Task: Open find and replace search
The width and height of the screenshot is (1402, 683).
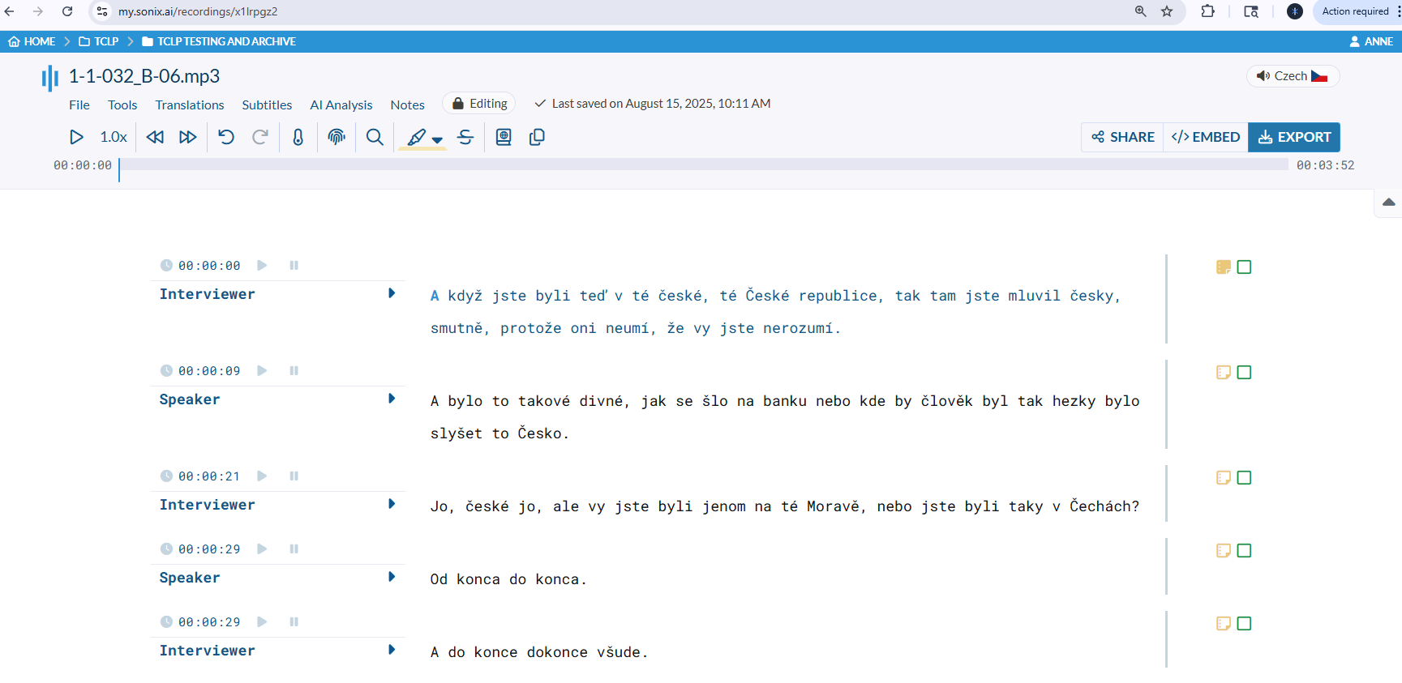Action: (375, 137)
